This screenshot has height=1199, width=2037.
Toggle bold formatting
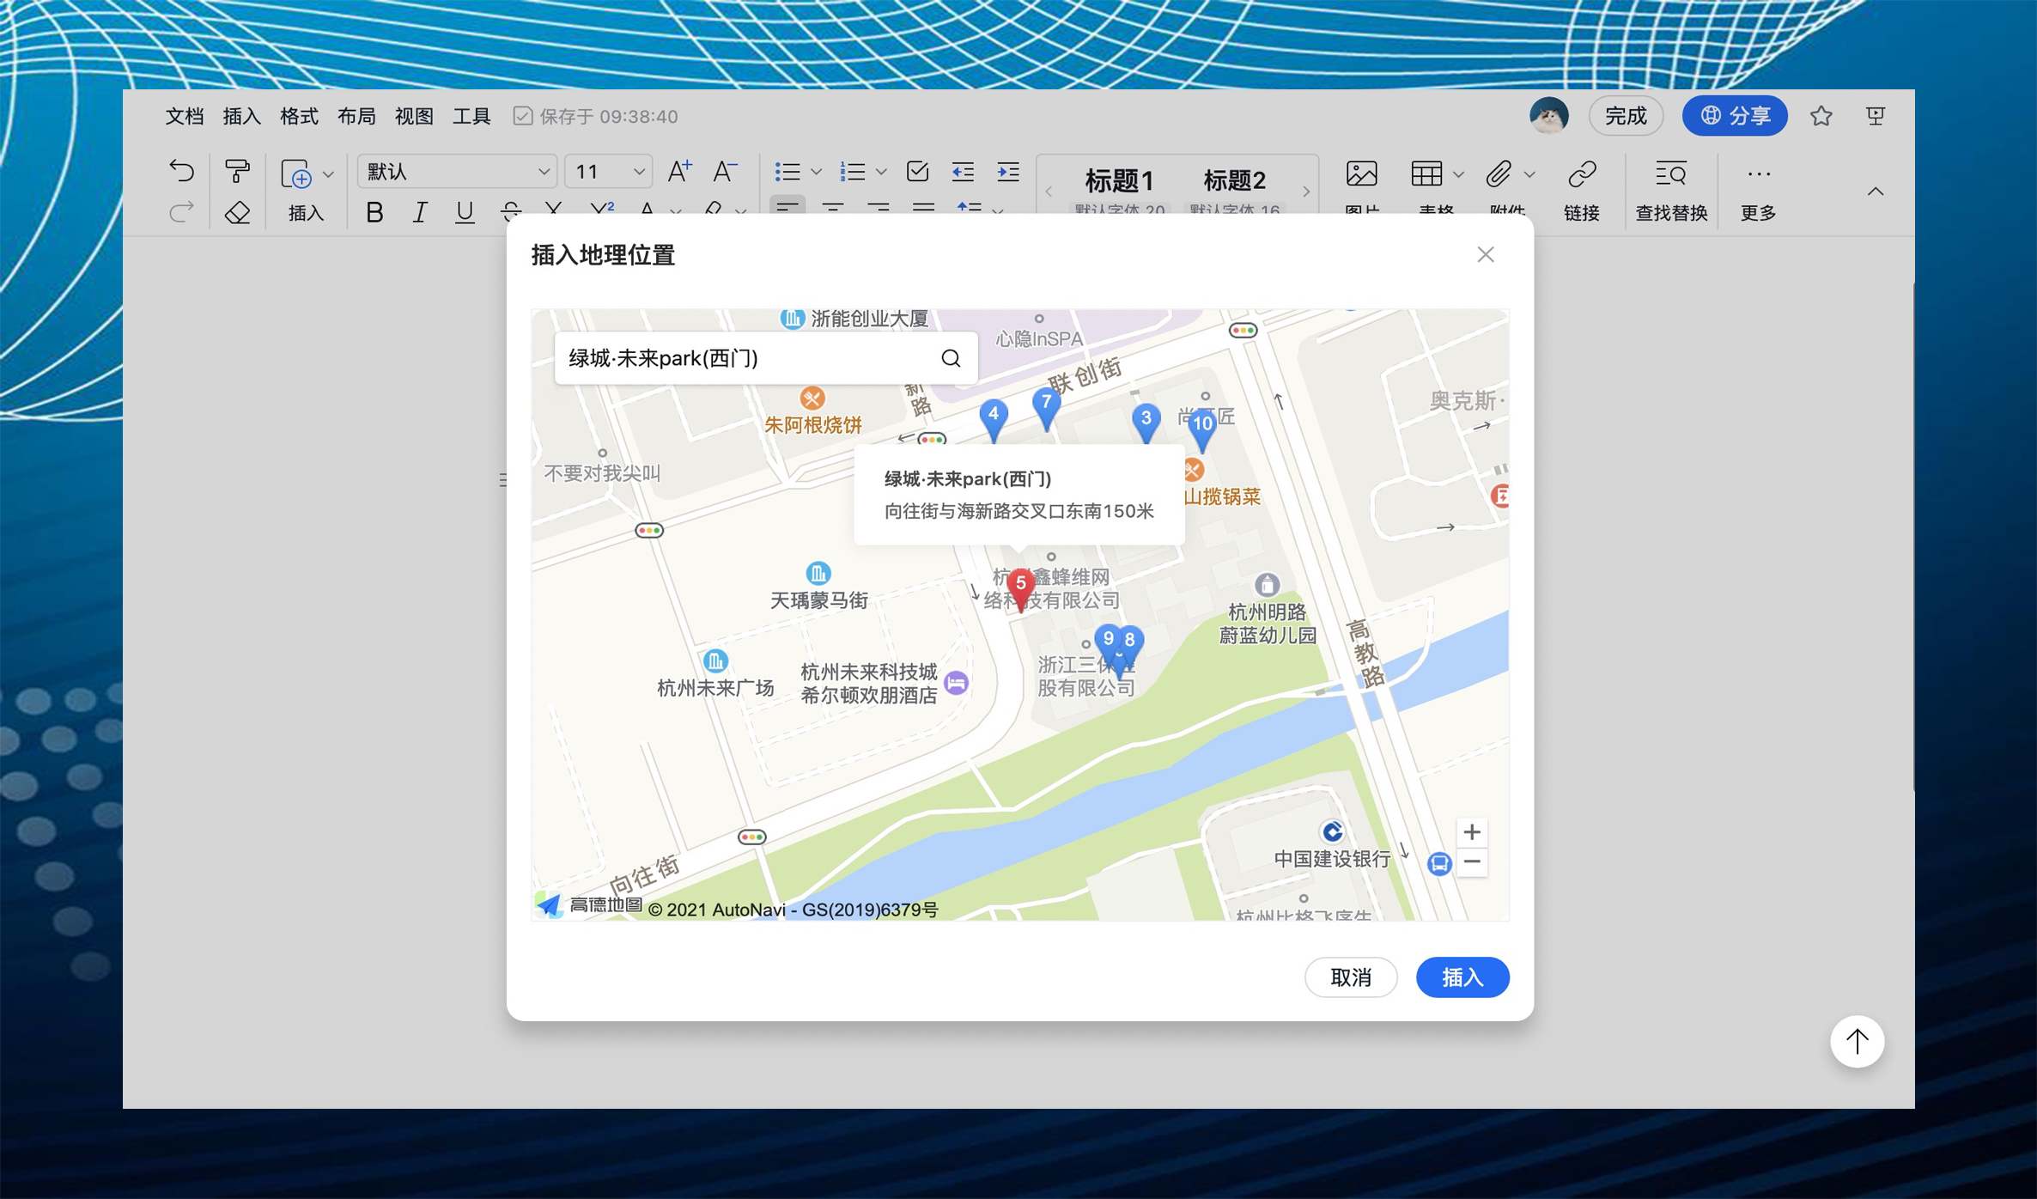click(x=374, y=212)
